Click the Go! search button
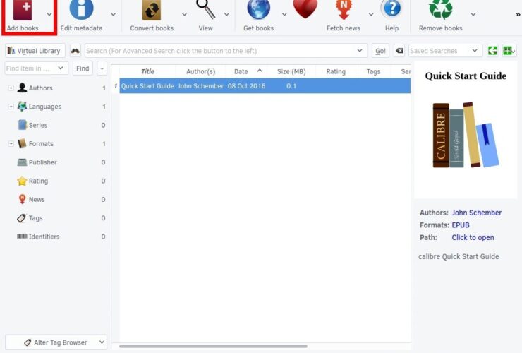The height and width of the screenshot is (353, 522). (x=380, y=51)
